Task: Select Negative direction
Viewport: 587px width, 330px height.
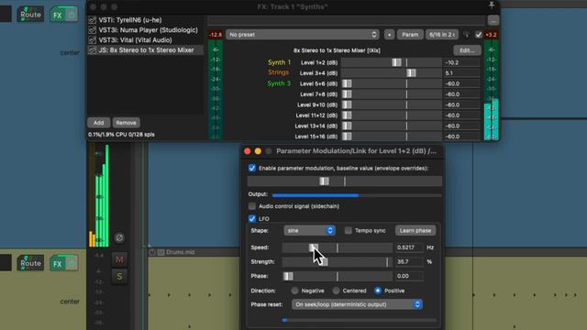Action: point(295,291)
